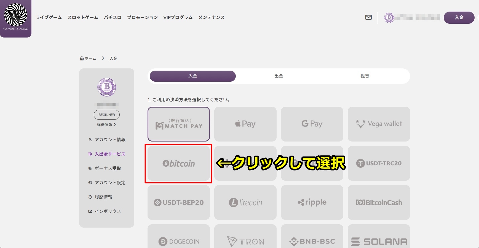Open ライブゲーム in the top menu
Screen dimensions: 479x248
coord(49,17)
